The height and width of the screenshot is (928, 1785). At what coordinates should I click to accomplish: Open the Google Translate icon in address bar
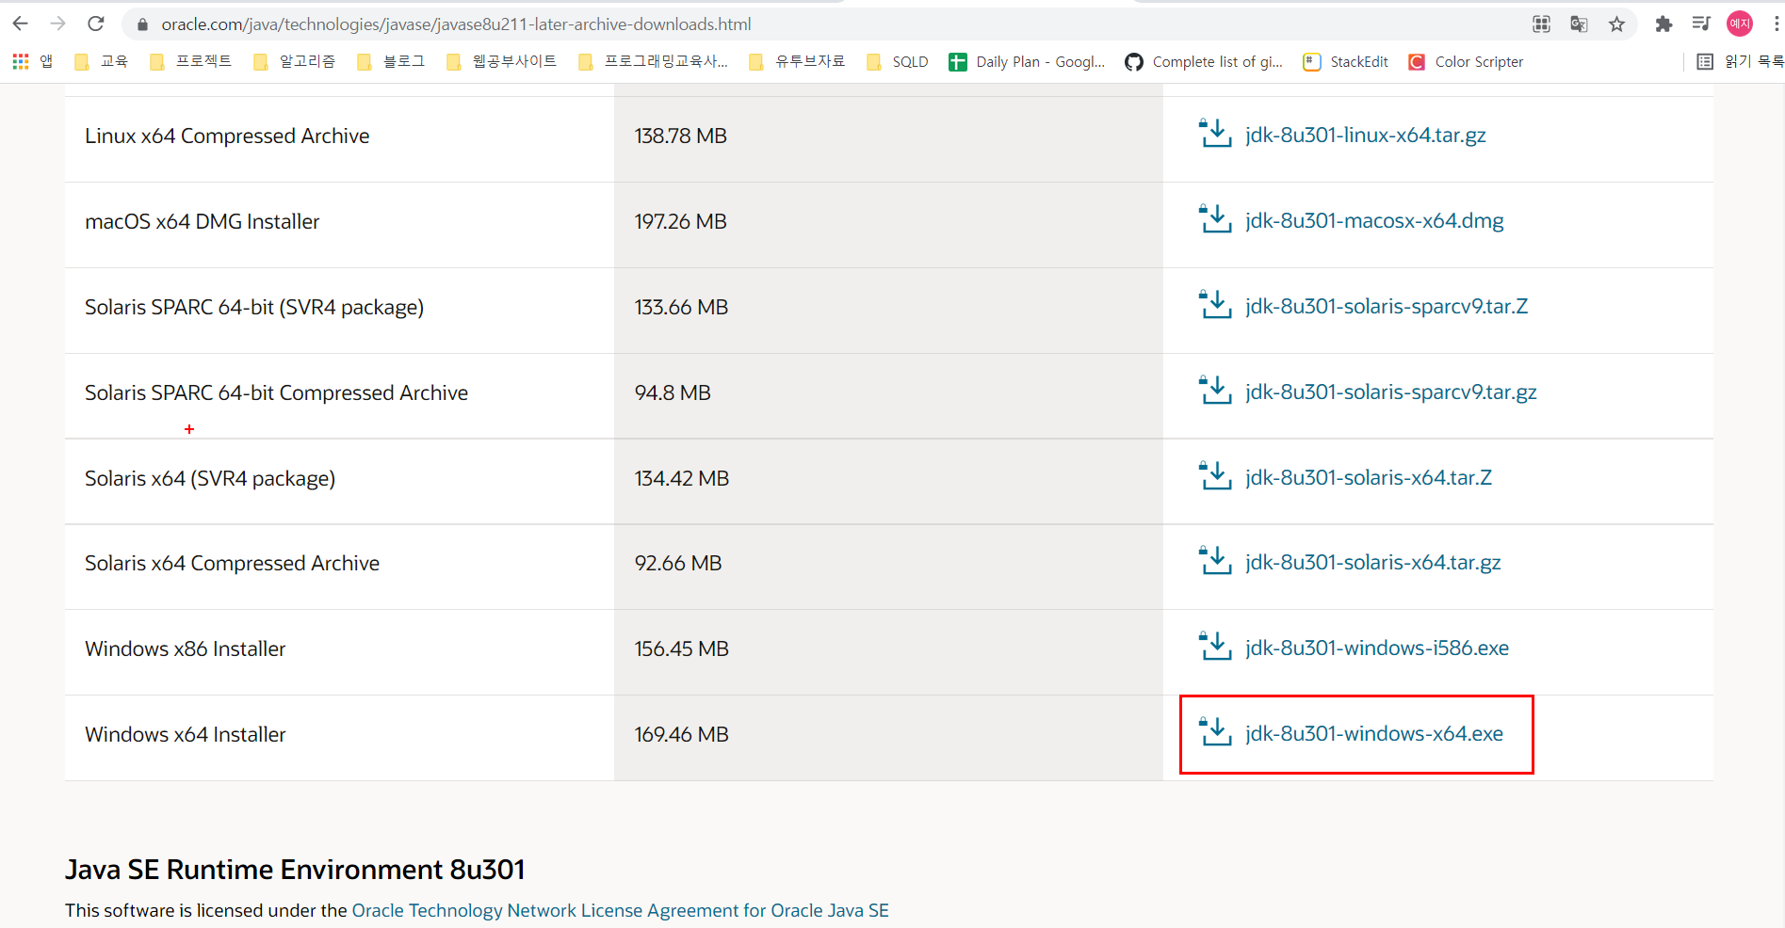(1579, 24)
